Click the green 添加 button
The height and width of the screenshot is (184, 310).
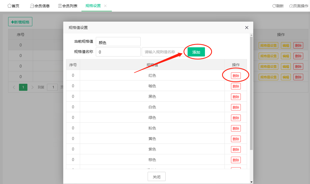196,52
